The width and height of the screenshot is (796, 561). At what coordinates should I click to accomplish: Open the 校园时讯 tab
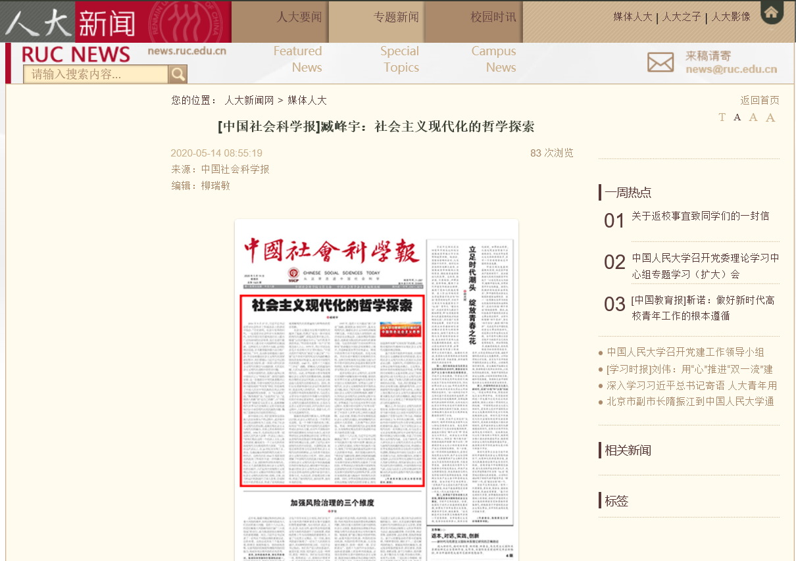[493, 17]
